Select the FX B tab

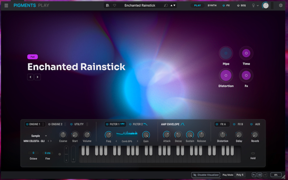pos(240,124)
